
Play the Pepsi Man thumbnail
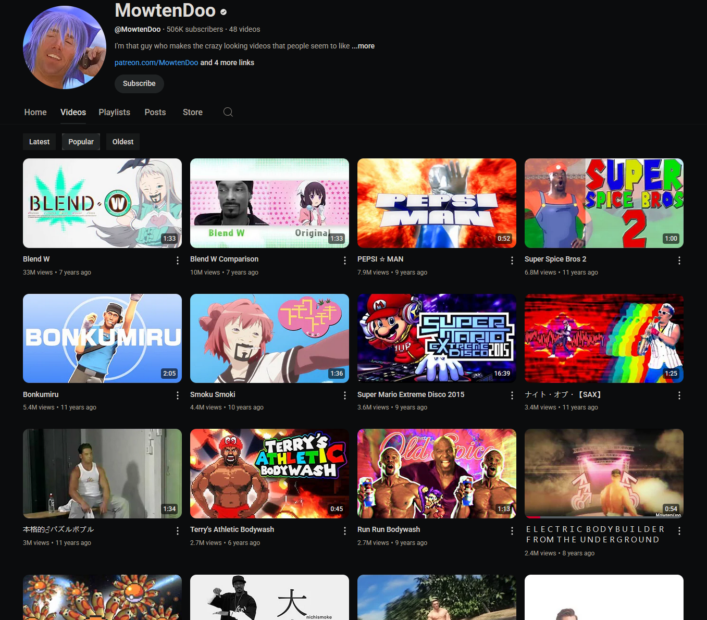[437, 203]
